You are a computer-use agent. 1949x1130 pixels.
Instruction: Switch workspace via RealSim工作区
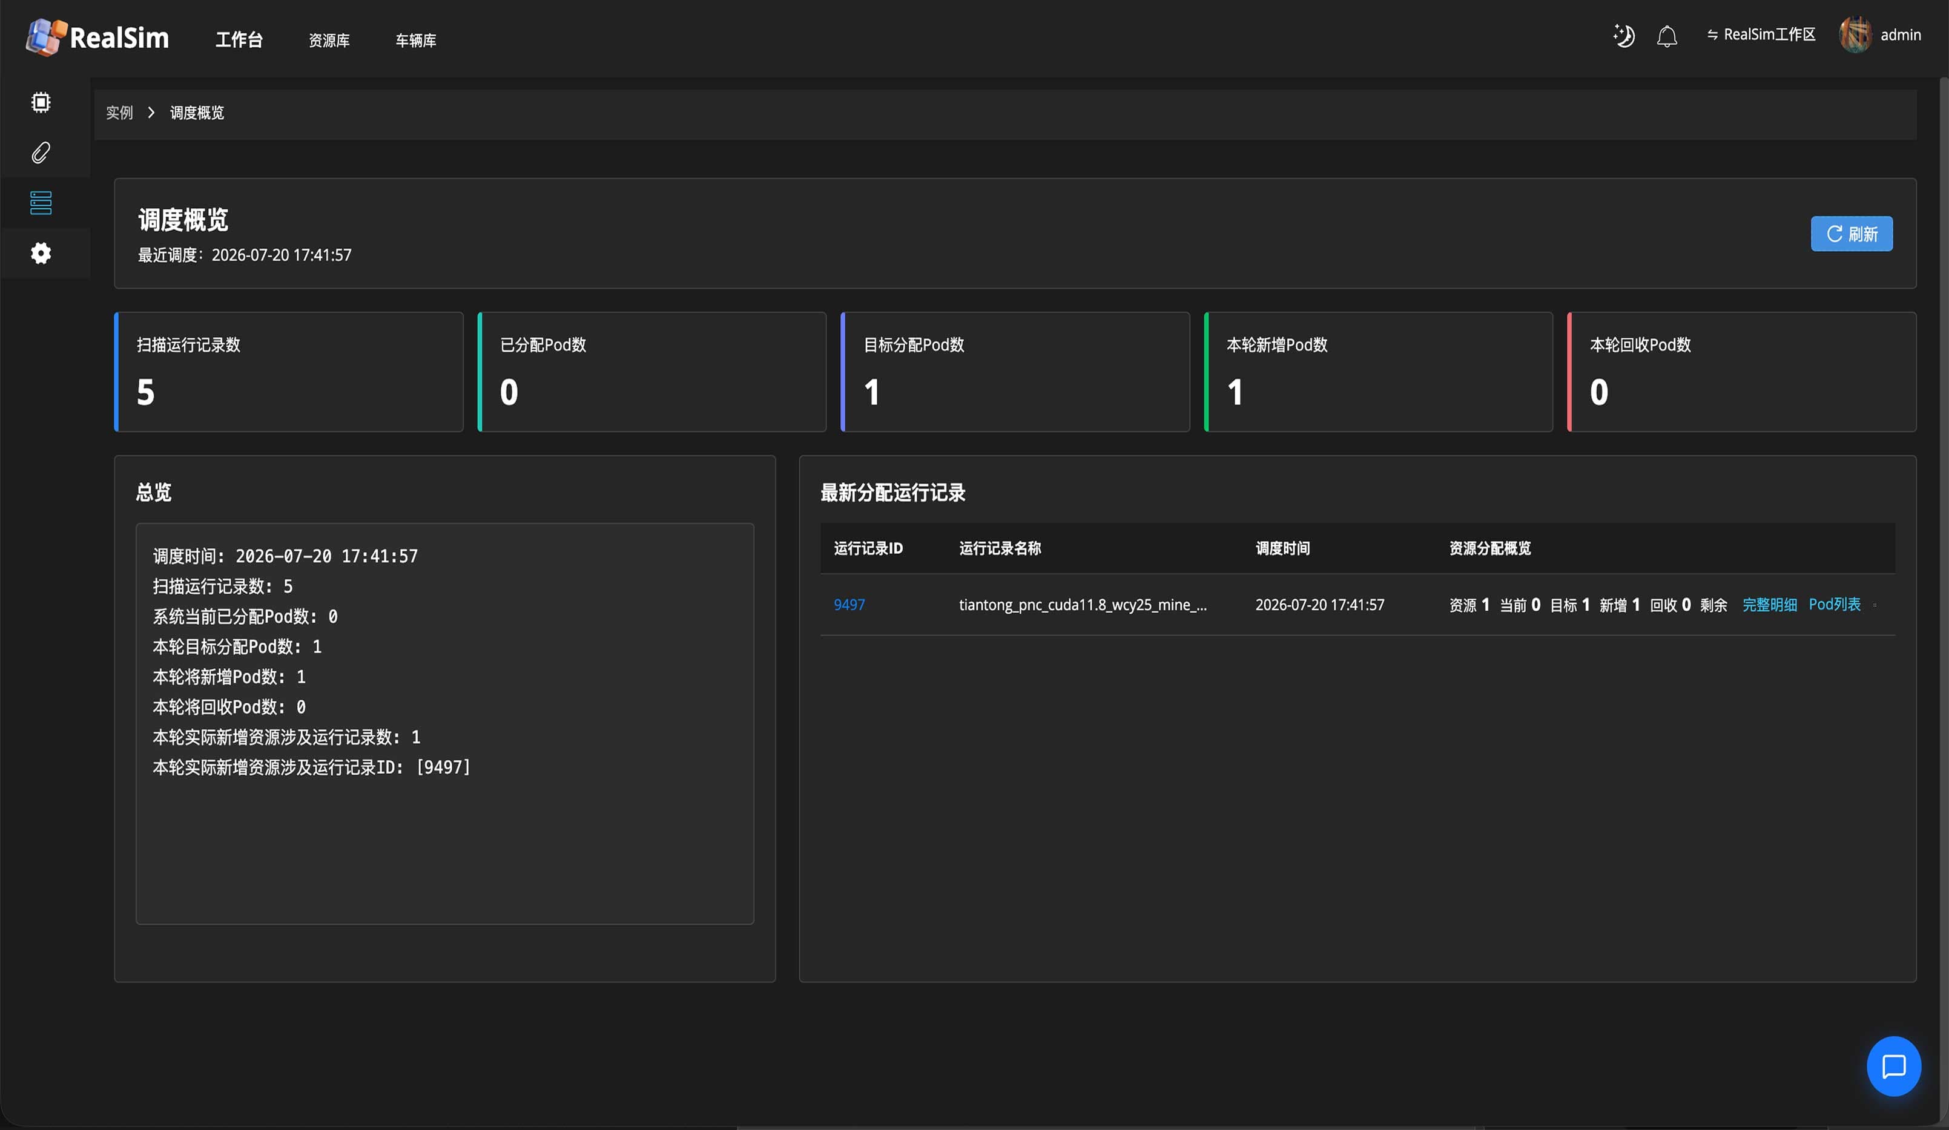(1761, 34)
